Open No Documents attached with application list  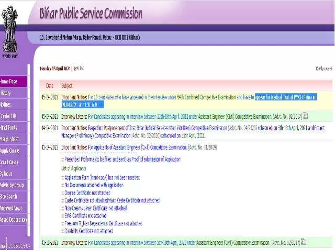coord(94,185)
